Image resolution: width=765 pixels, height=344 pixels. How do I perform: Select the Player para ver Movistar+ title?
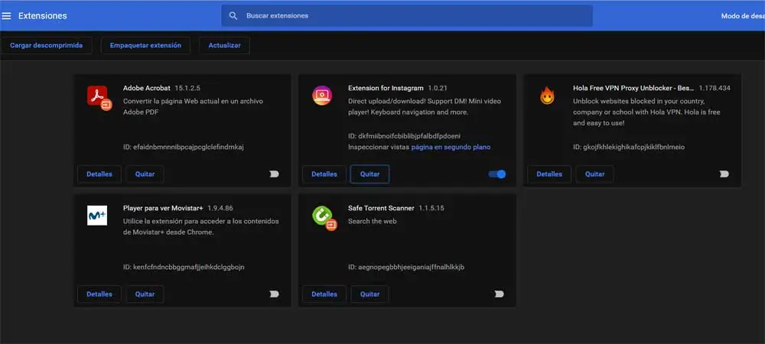point(163,208)
